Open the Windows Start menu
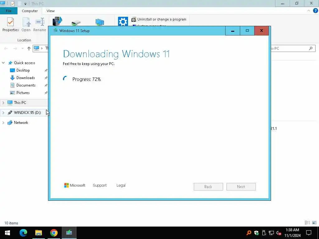The height and width of the screenshot is (239, 319). click(x=7, y=233)
